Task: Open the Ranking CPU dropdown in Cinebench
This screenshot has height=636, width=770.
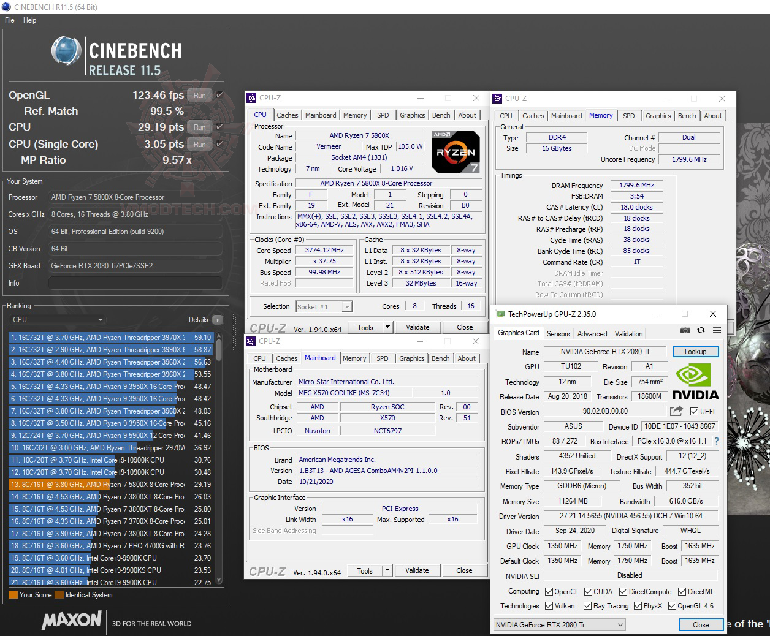Action: 57,320
